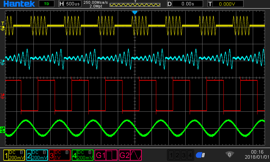The height and width of the screenshot is (162, 270).
Task: Click the blue trigger position marker
Action: click(135, 12)
